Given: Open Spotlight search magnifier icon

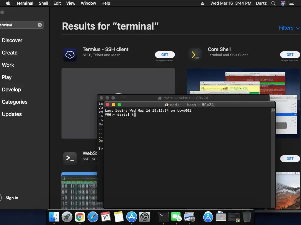Looking at the screenshot, I should point(273,3).
